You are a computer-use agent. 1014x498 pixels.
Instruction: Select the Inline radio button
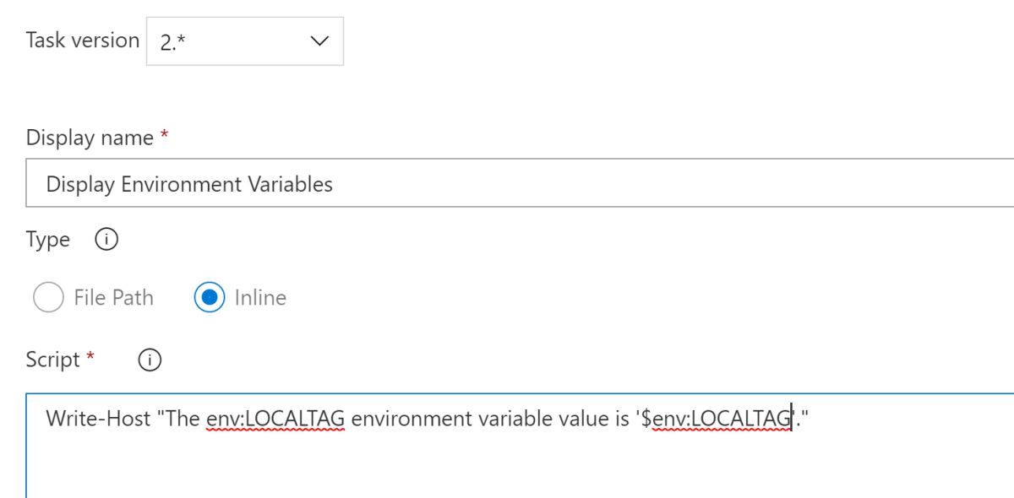point(210,297)
